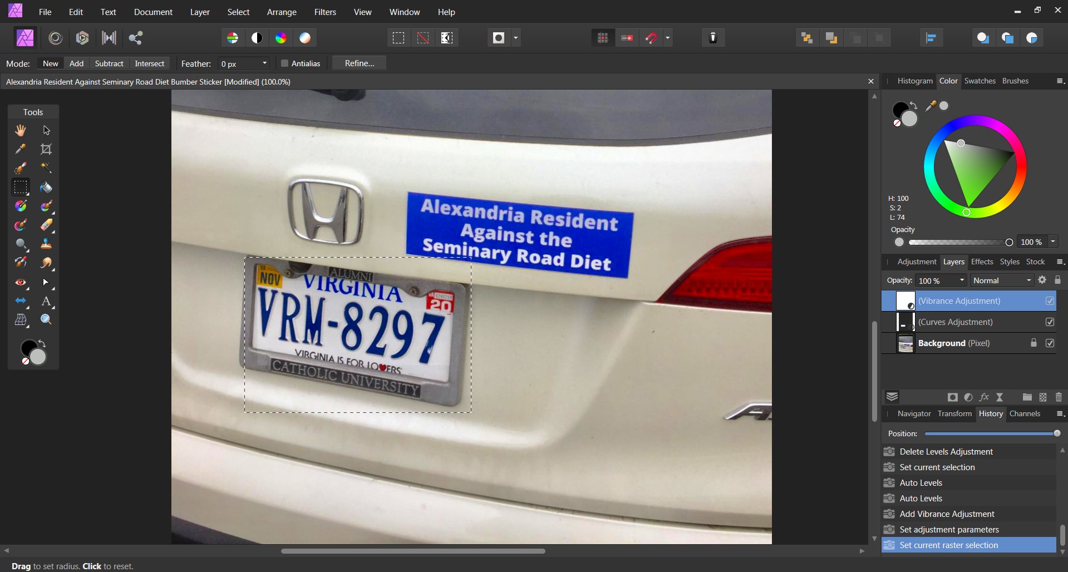Viewport: 1068px width, 572px height.
Task: Select the Rectangular Marquee tool
Action: coord(21,187)
